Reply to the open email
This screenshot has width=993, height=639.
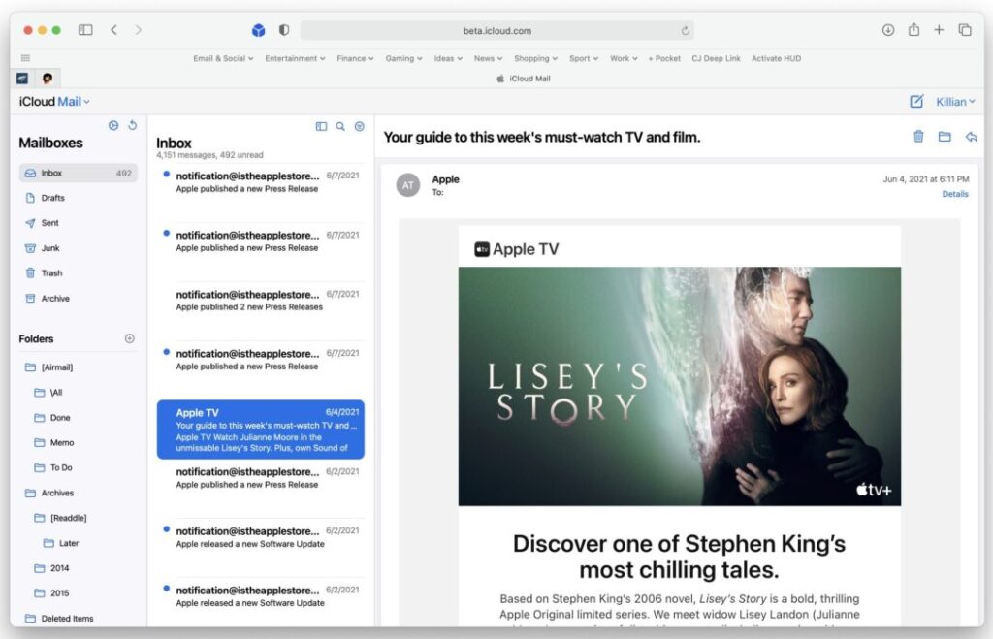(x=971, y=137)
